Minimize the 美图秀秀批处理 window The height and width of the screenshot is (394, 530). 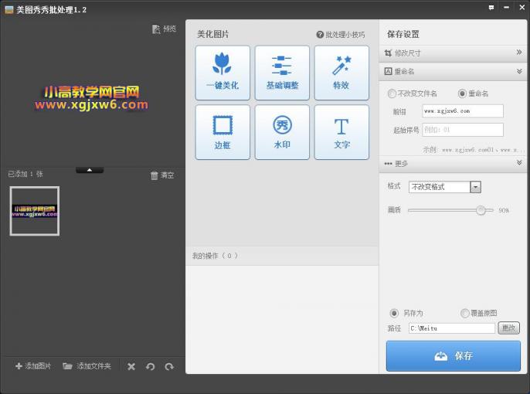(506, 8)
